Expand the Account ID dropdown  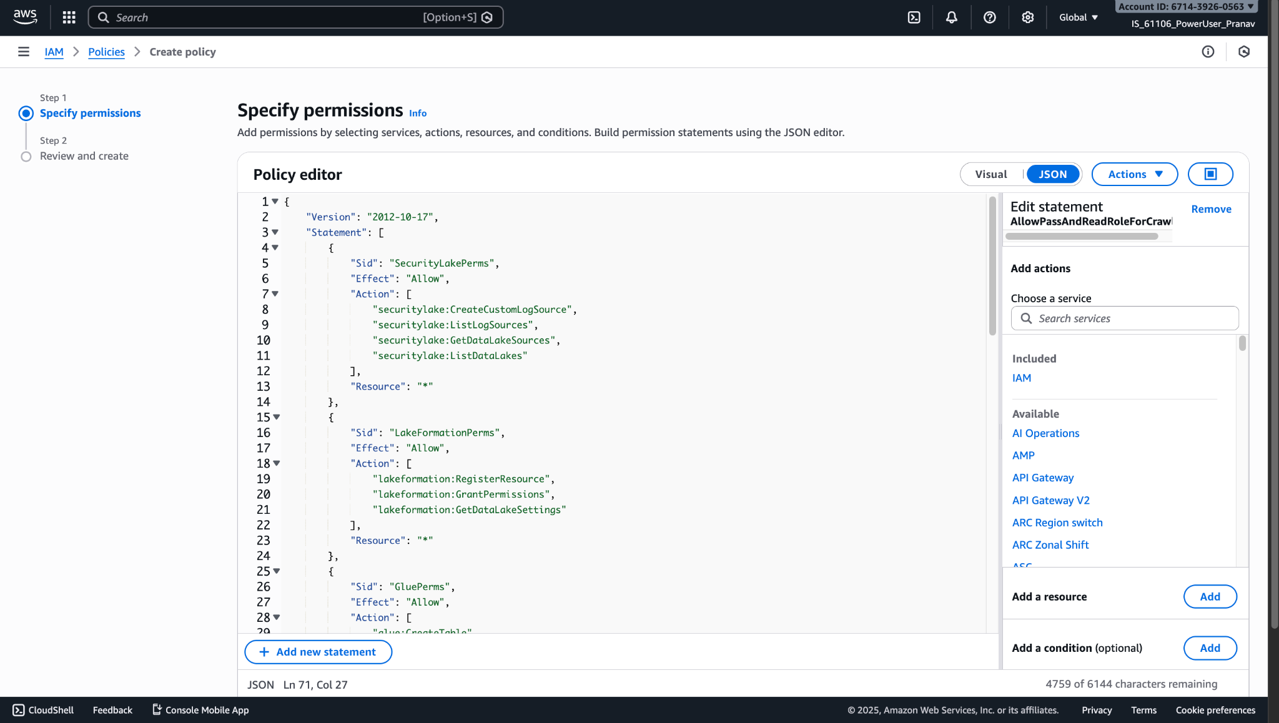click(x=1185, y=6)
